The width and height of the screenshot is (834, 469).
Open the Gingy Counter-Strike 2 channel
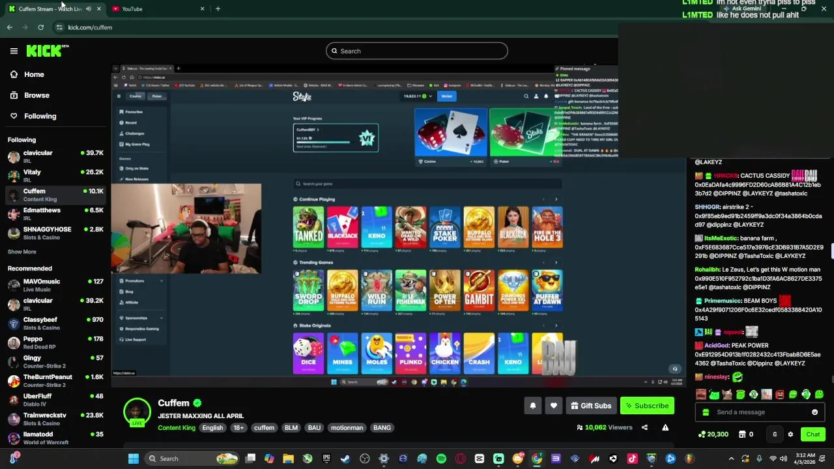coord(55,362)
